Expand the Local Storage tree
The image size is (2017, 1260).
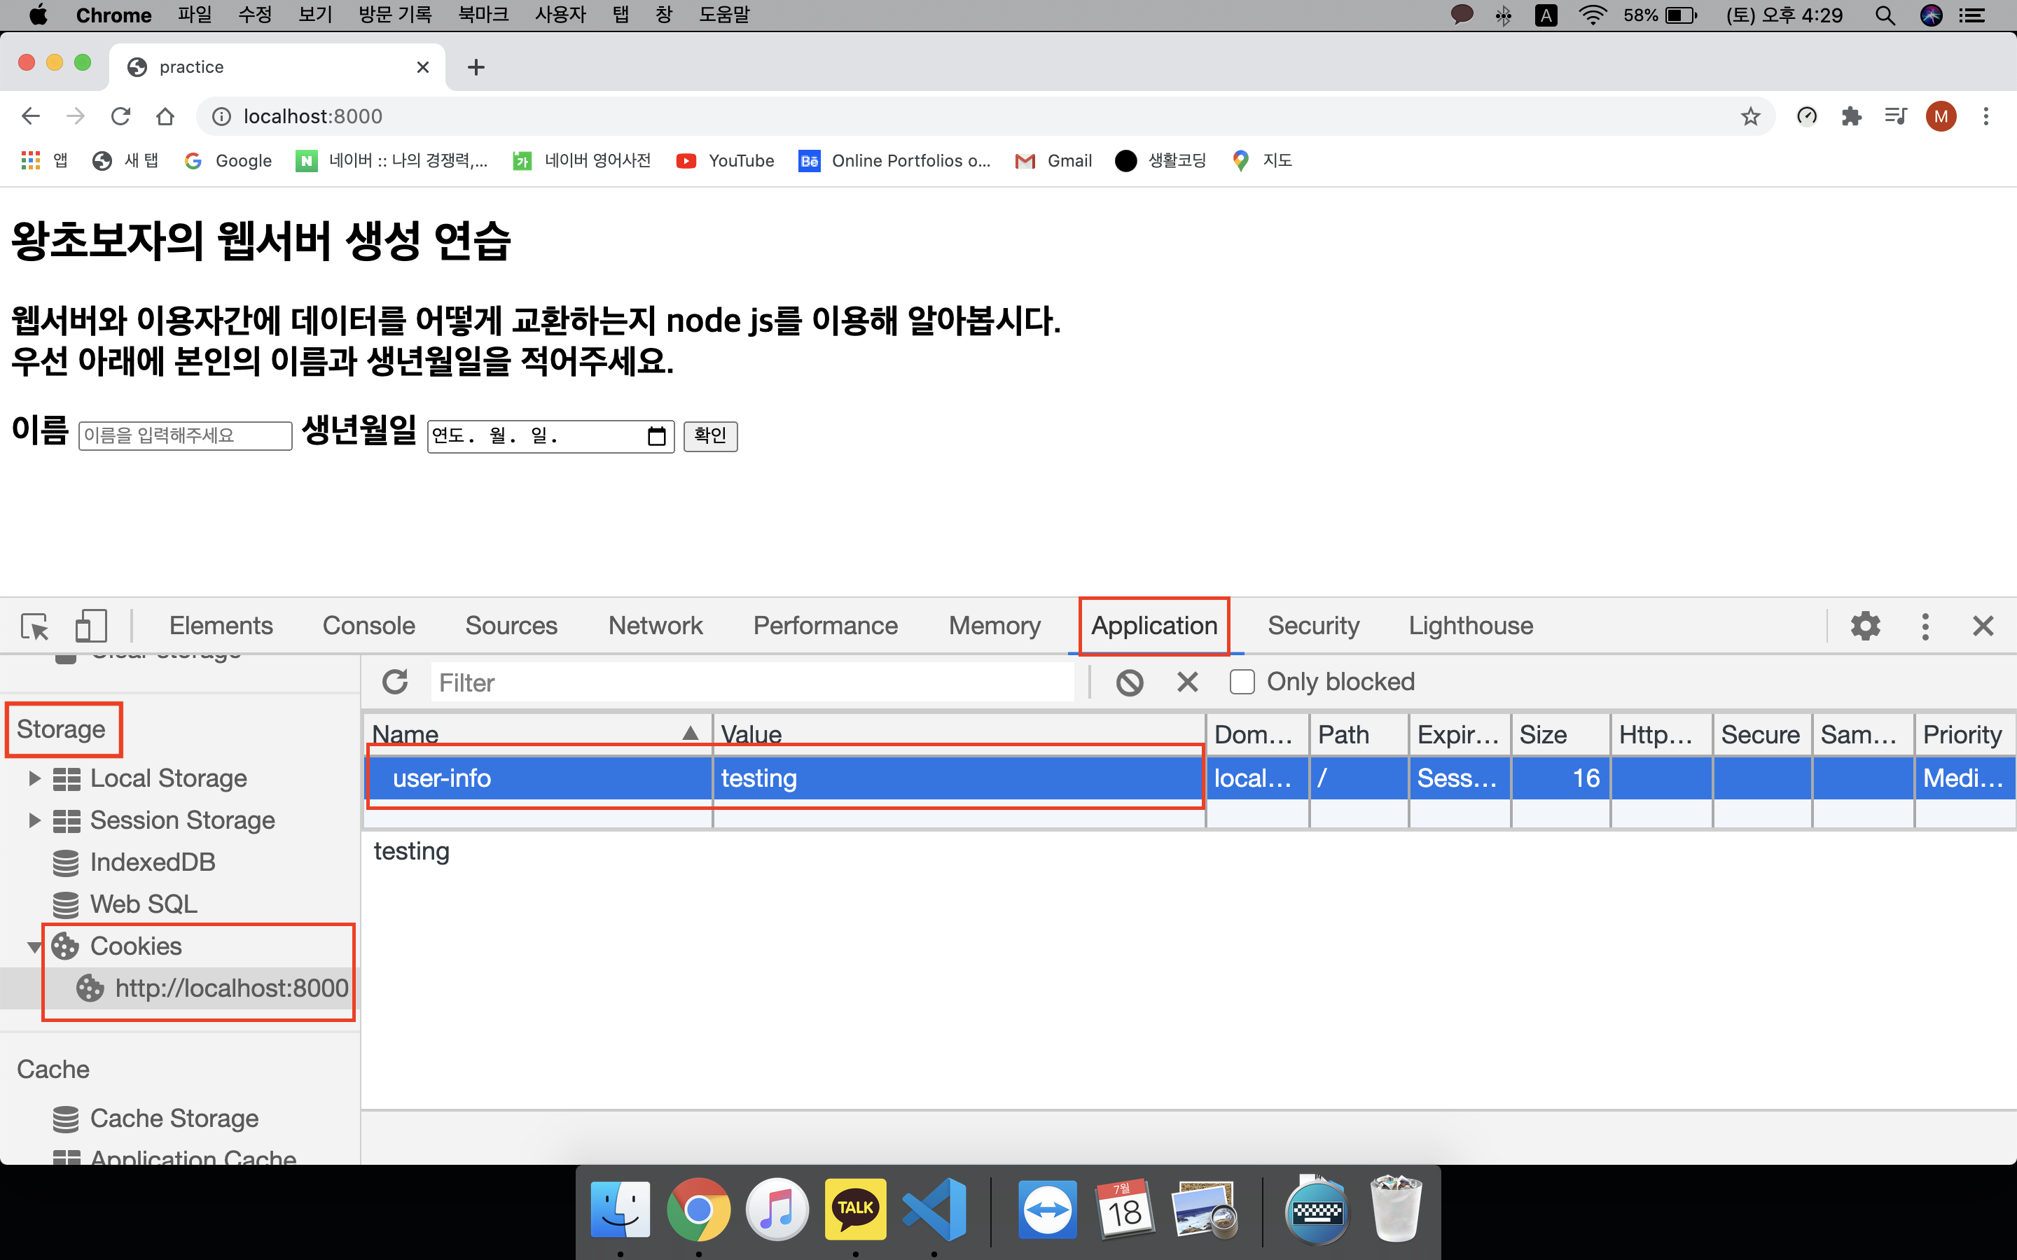(34, 778)
